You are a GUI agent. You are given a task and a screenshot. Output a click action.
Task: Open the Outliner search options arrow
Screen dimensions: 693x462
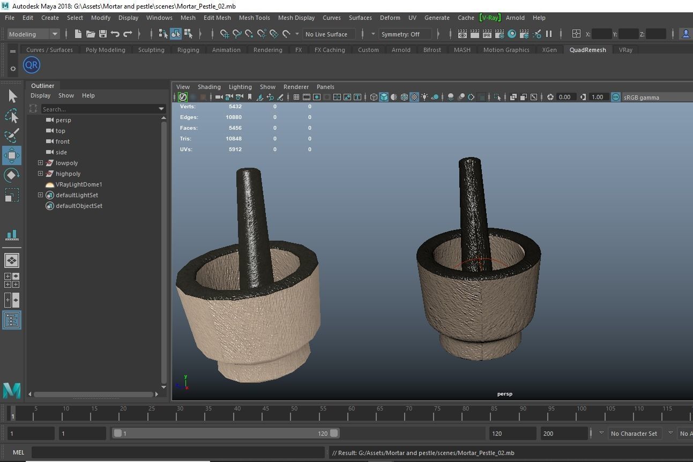click(x=161, y=109)
